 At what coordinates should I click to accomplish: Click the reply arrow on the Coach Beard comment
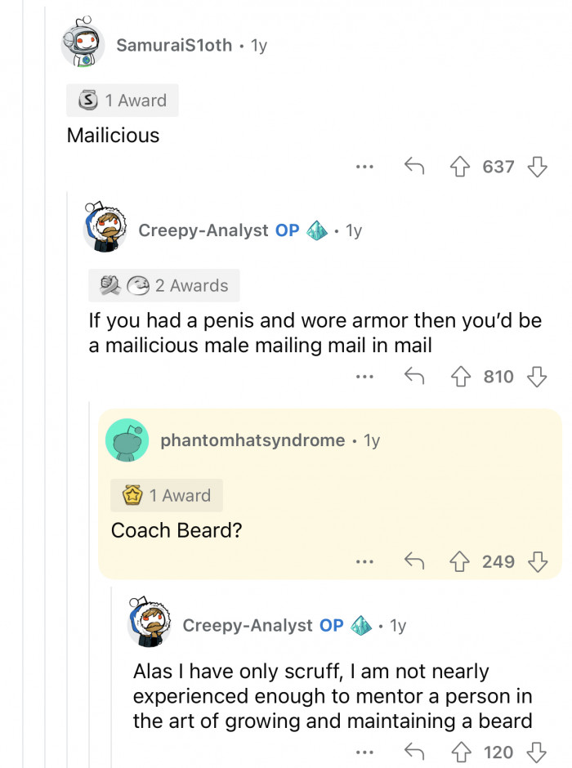tap(415, 562)
